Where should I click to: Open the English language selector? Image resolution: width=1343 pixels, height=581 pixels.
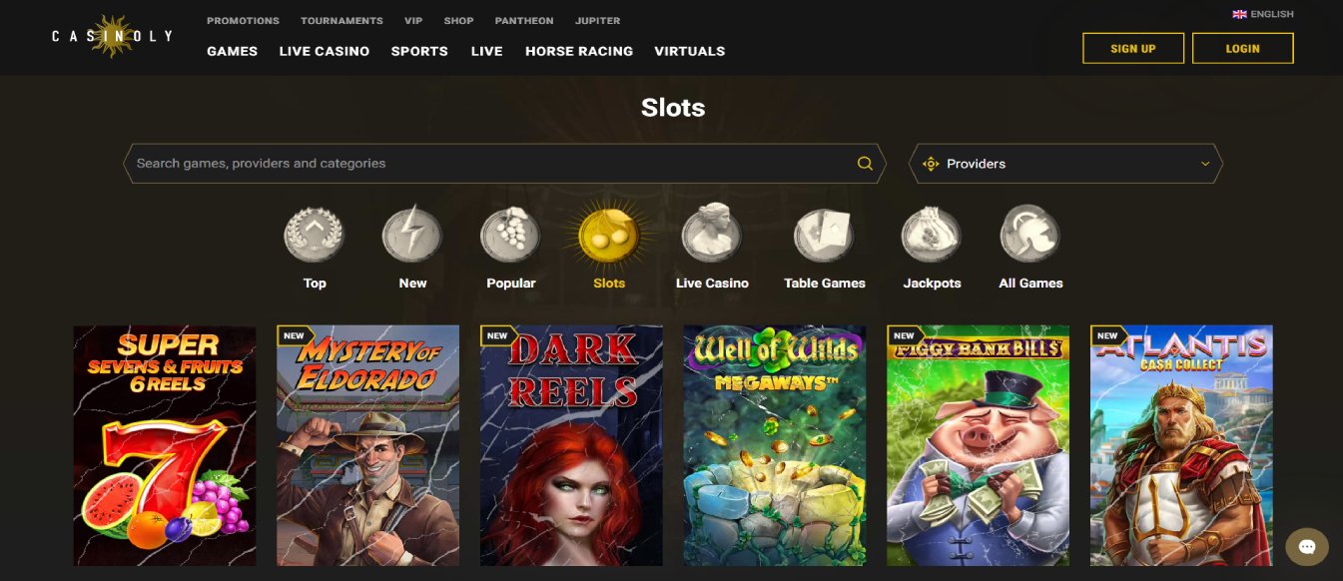coord(1263,14)
